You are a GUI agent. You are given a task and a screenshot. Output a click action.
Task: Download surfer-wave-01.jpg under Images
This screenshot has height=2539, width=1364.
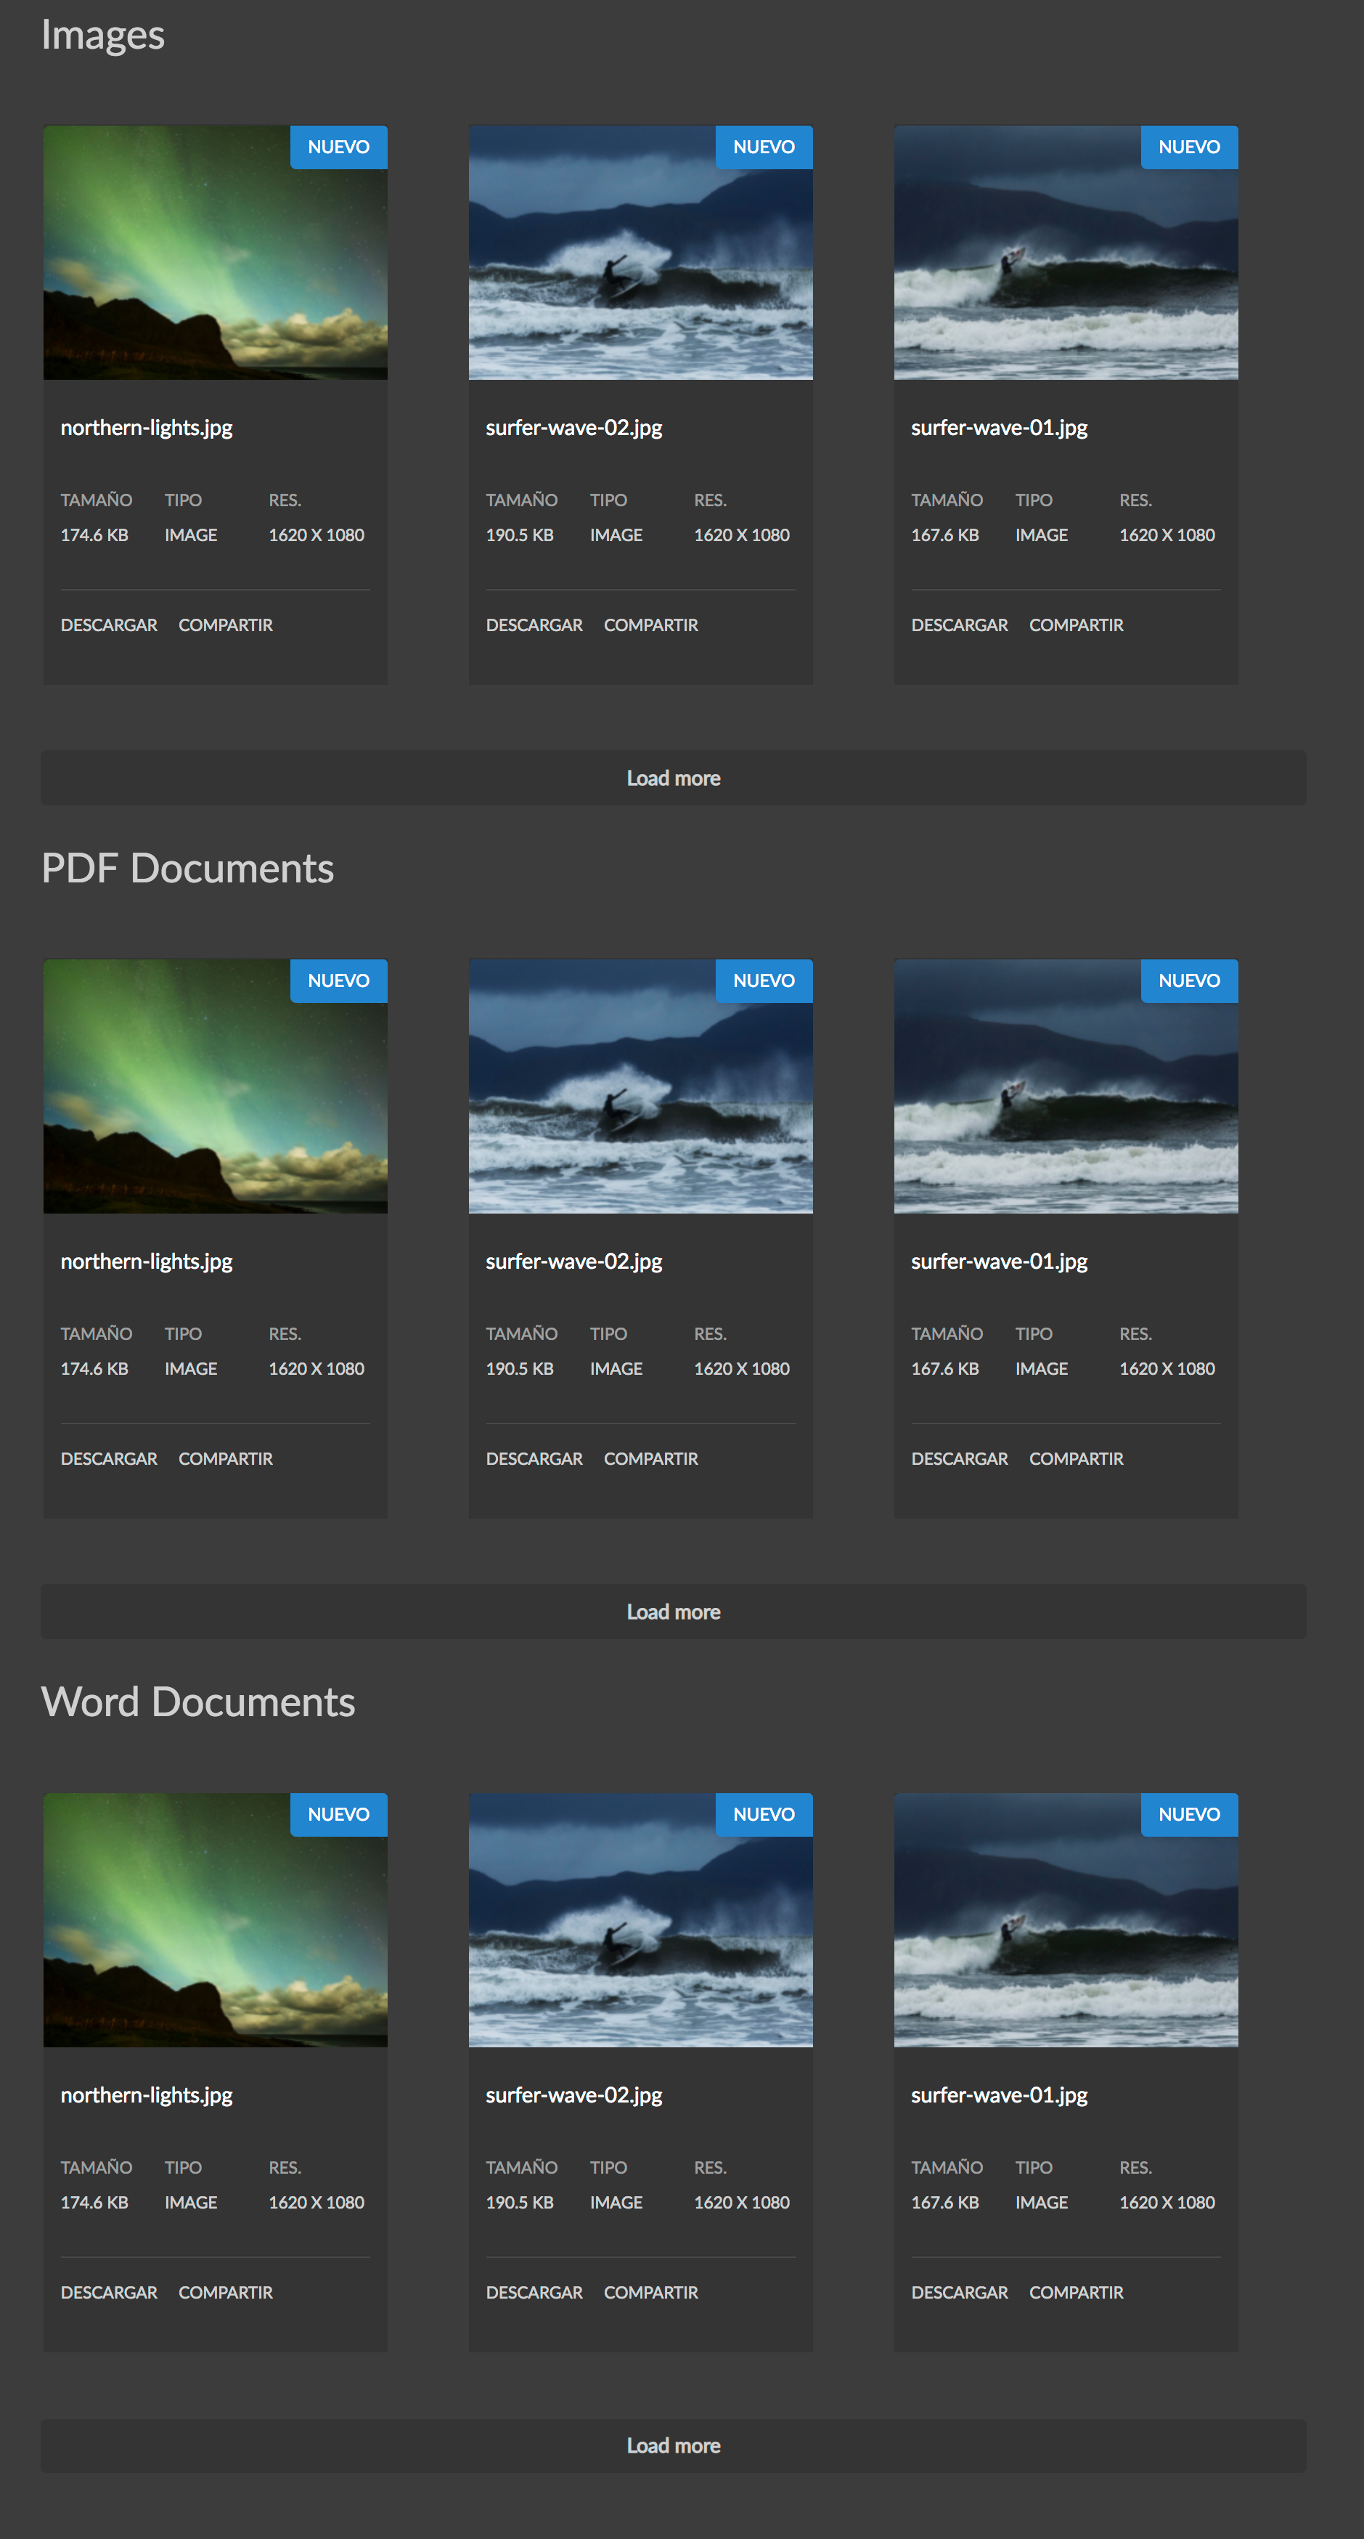tap(959, 624)
